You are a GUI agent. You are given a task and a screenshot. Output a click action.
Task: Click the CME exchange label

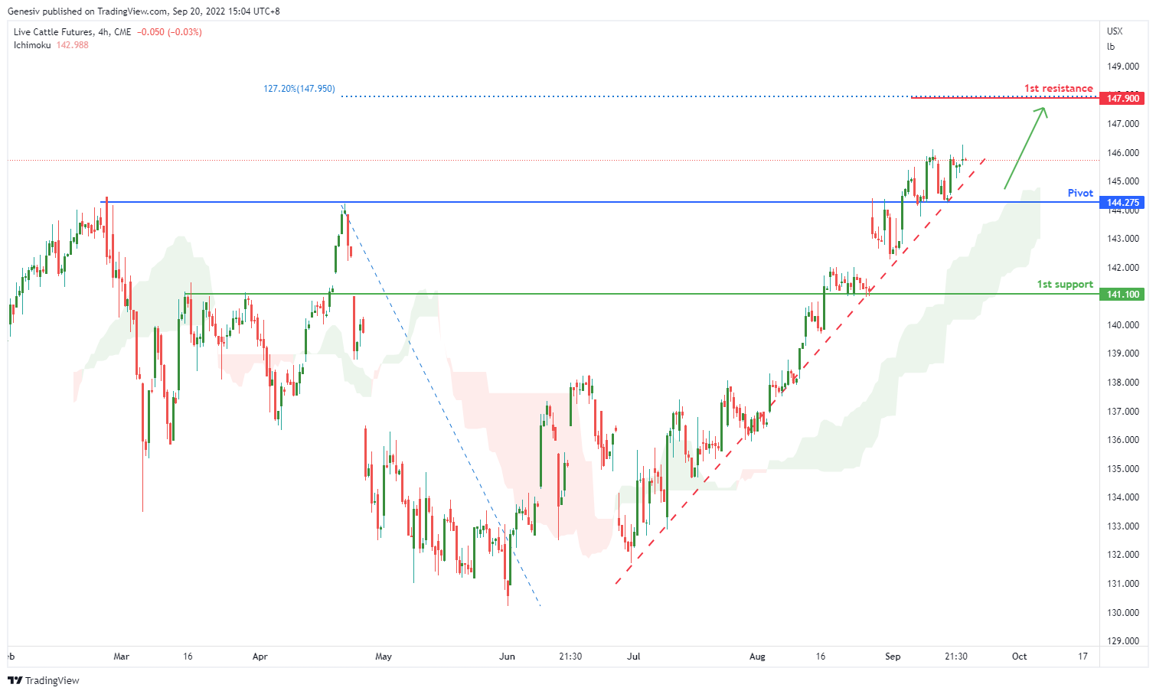[122, 32]
